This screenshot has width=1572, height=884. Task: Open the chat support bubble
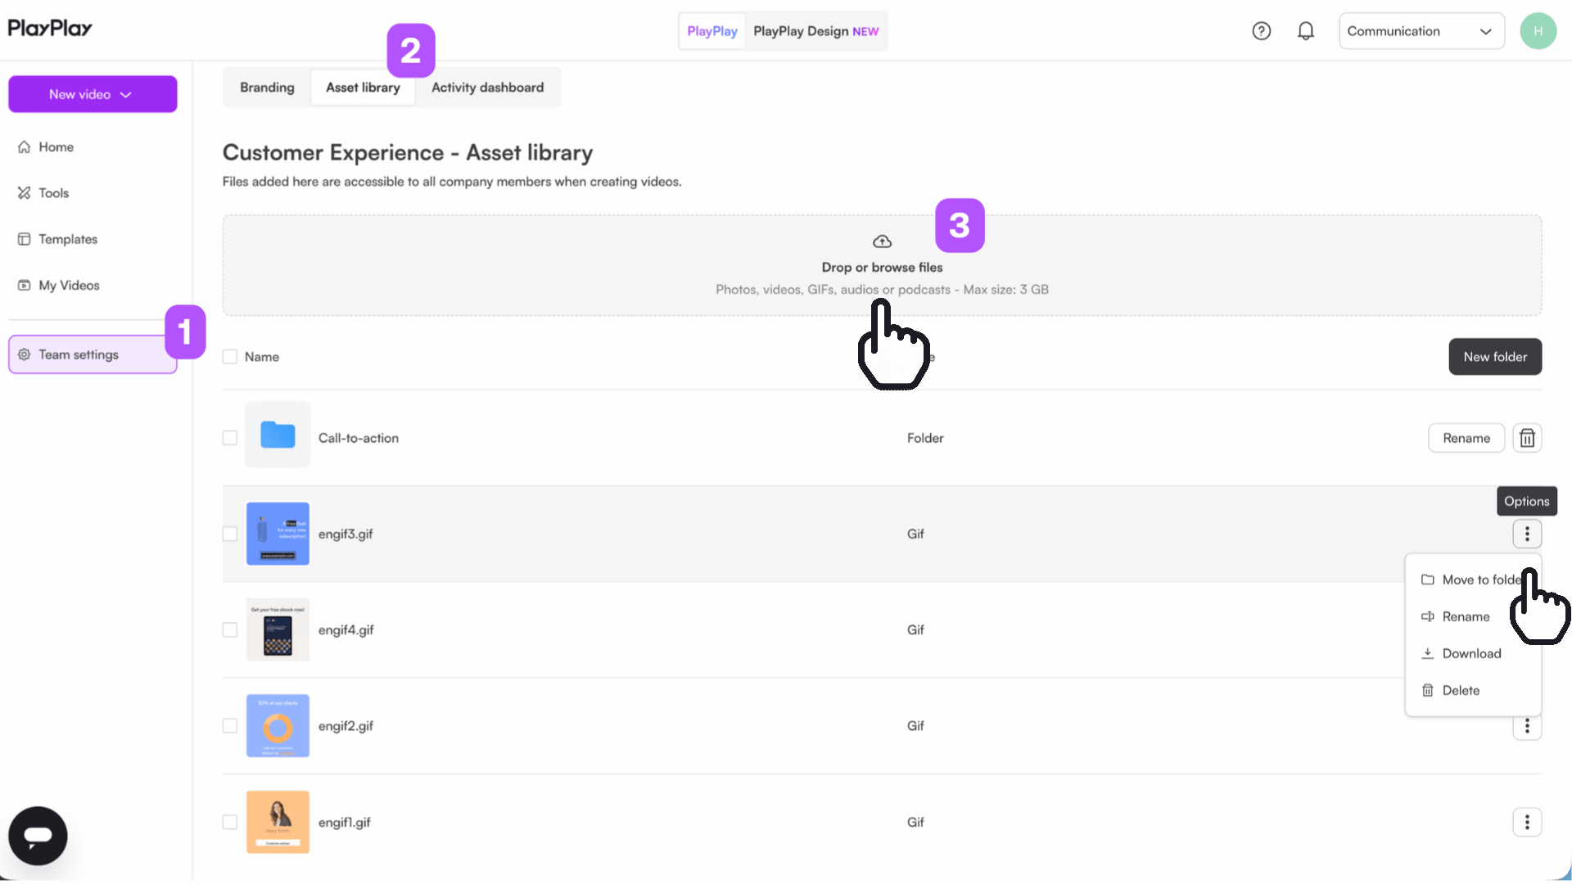(38, 836)
